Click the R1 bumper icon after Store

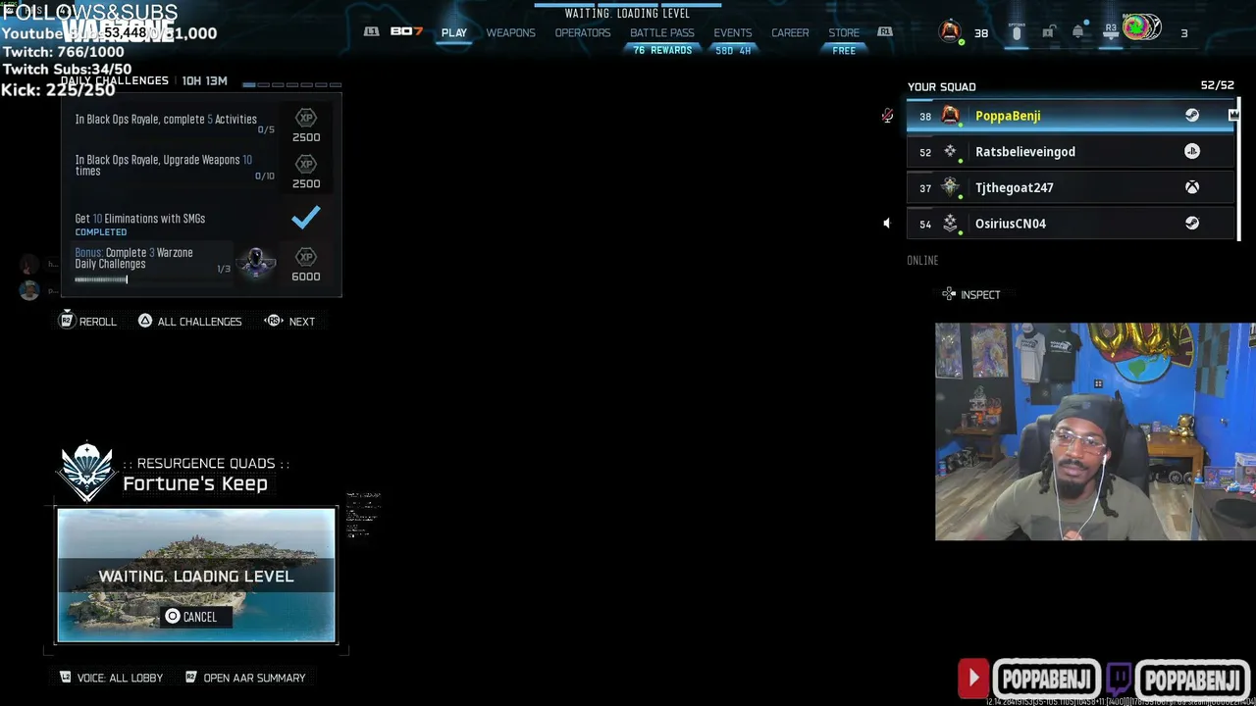(885, 32)
